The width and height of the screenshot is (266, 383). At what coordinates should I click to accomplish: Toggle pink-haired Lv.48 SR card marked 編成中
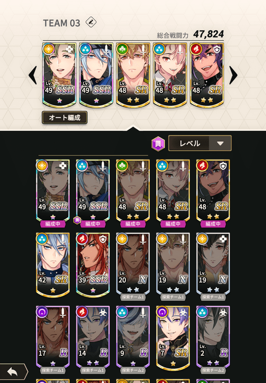click(173, 192)
